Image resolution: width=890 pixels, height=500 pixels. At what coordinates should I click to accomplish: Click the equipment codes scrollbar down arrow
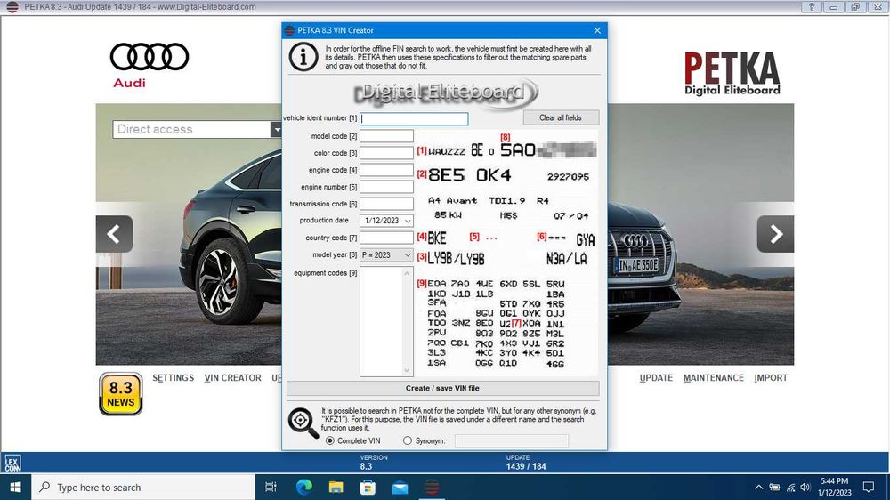[407, 371]
